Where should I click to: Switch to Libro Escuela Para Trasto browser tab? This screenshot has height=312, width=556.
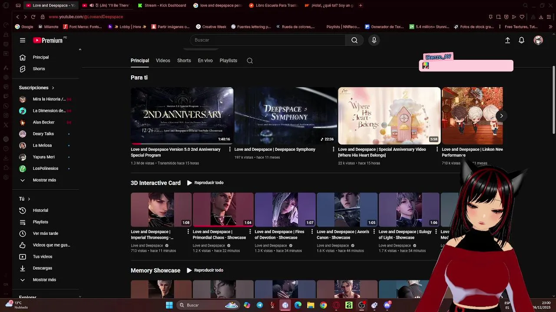(x=273, y=6)
